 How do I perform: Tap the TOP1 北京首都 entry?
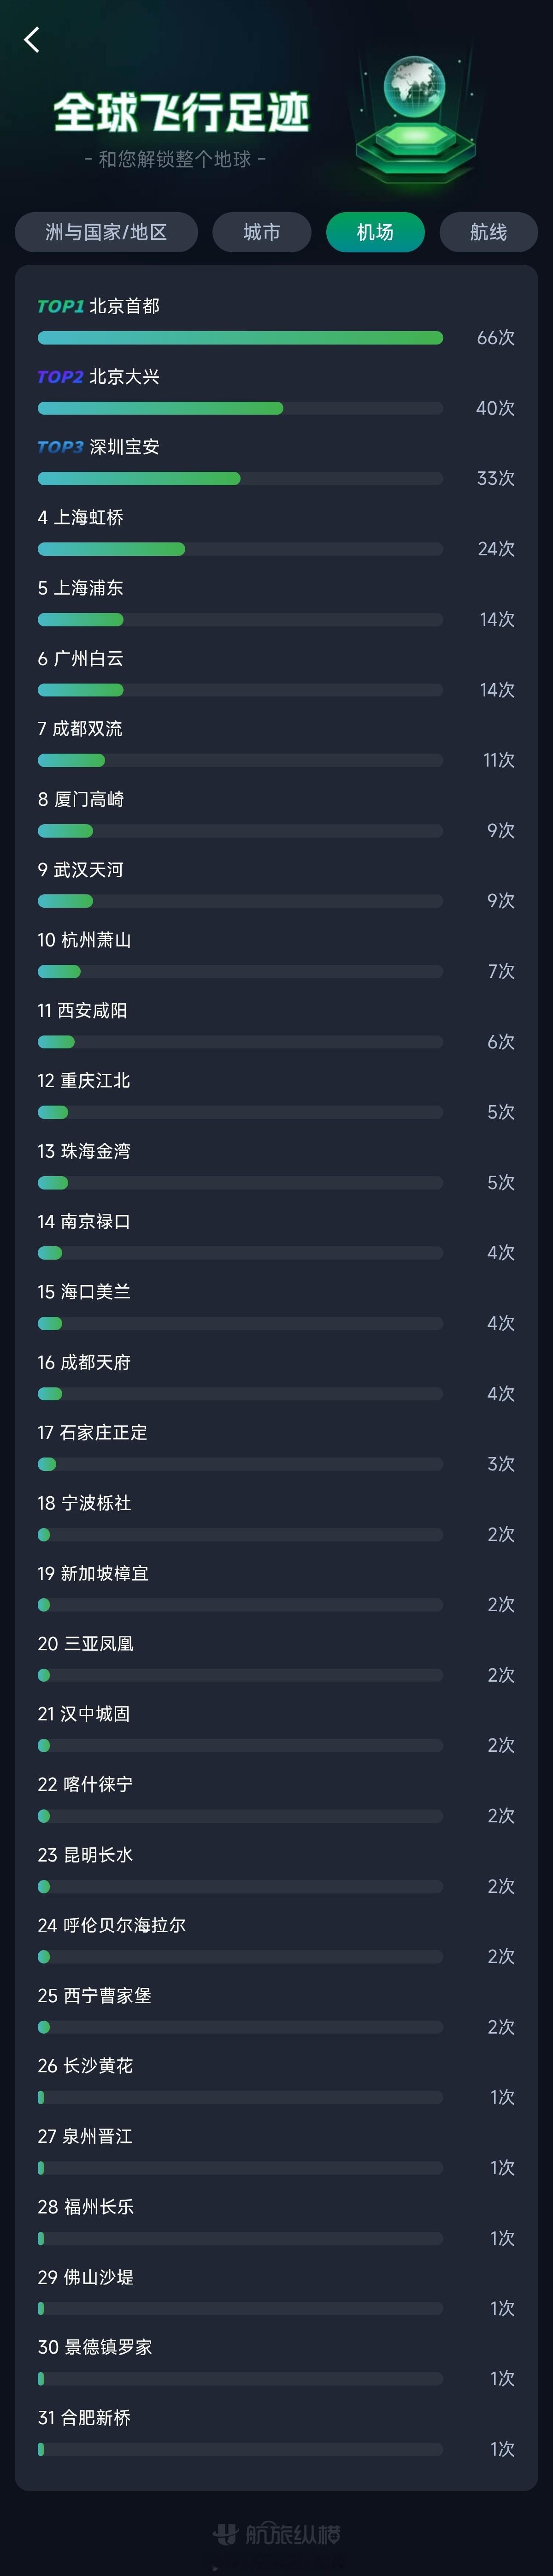[98, 306]
